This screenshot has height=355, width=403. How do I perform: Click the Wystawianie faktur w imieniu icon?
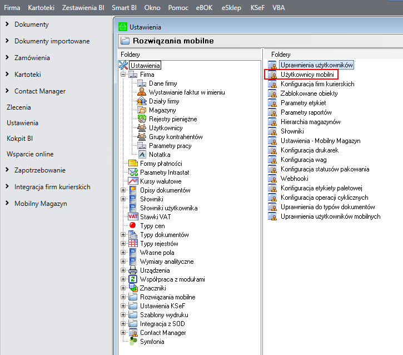142,92
